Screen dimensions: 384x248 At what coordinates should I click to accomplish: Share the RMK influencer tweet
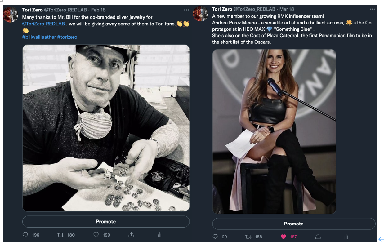coord(318,237)
